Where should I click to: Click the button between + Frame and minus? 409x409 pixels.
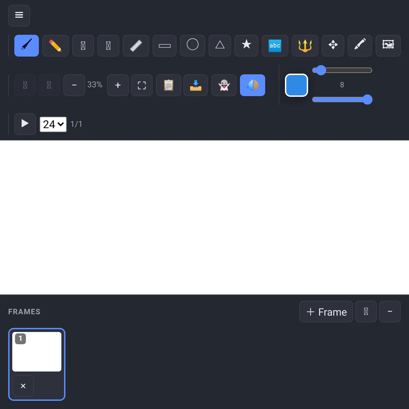tap(366, 312)
